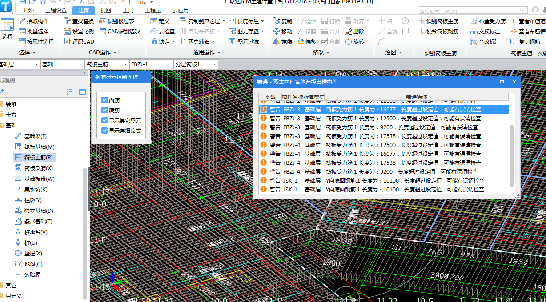Viewport: 546px width, 302px height.
Task: Toggle 显示其它图元 checkbox
Action: pos(104,120)
